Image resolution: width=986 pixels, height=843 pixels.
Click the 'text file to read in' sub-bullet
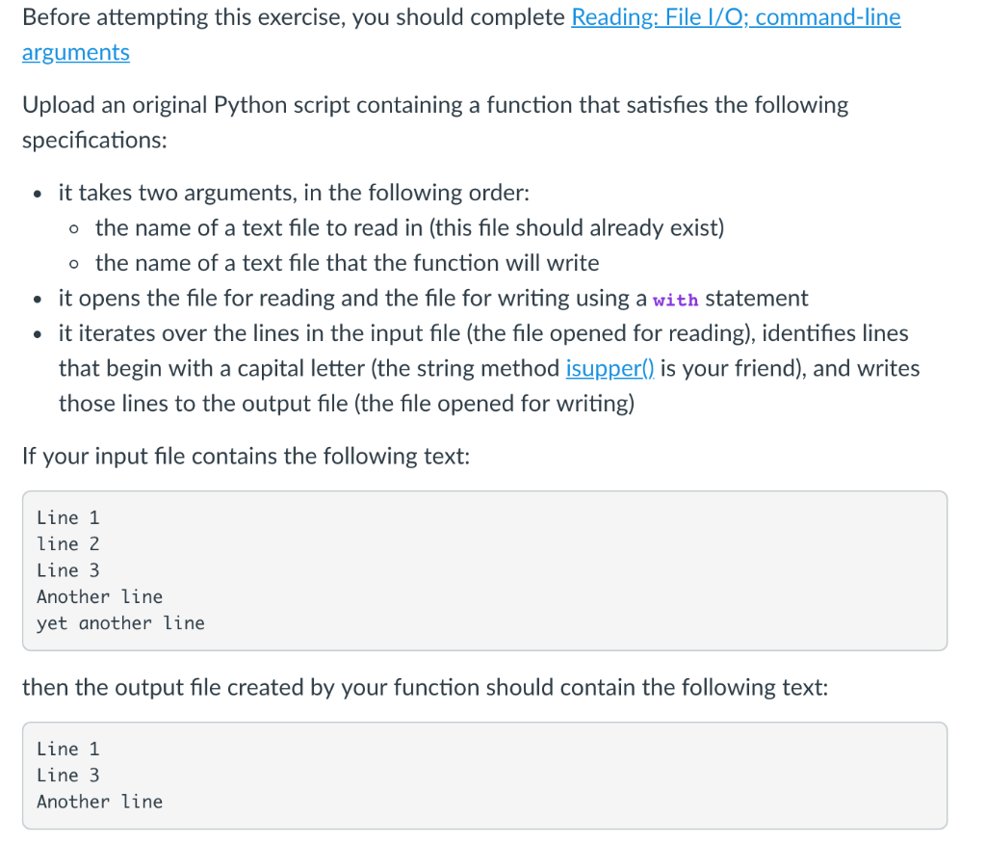410,227
